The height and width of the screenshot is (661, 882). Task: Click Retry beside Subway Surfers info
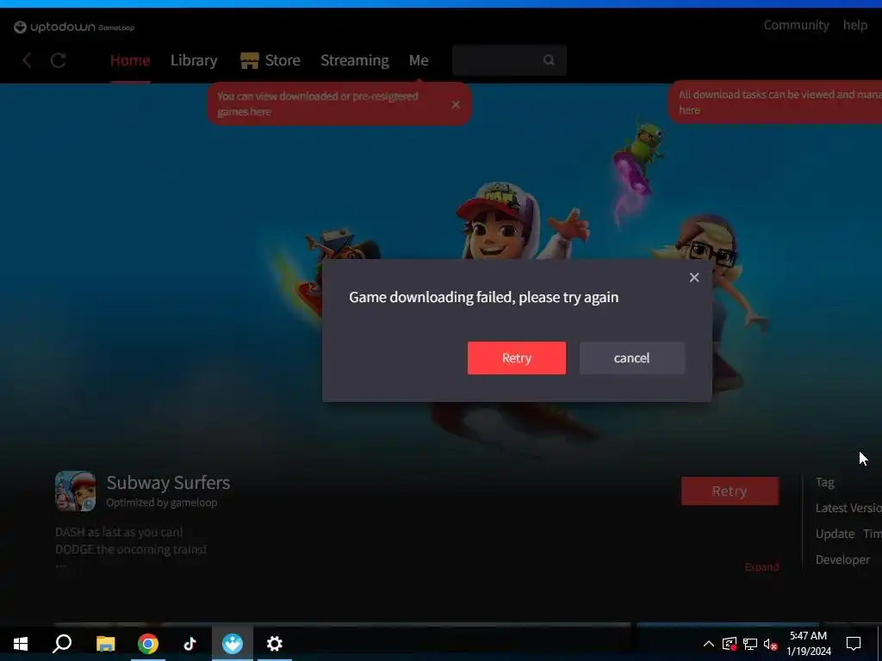(x=730, y=491)
